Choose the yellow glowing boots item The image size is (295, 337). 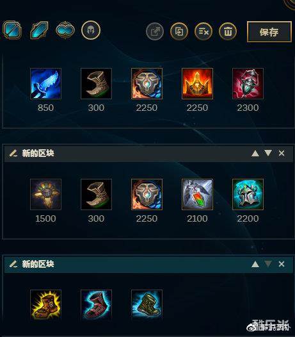(45, 305)
